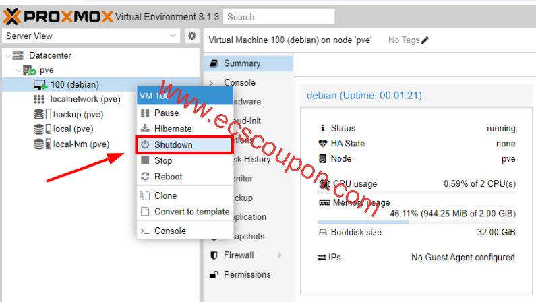The width and height of the screenshot is (536, 302).
Task: Open the Permissions section
Action: (247, 274)
